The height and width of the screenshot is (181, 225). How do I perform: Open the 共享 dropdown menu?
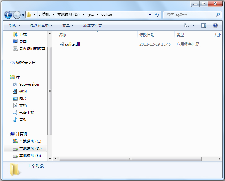[68, 25]
